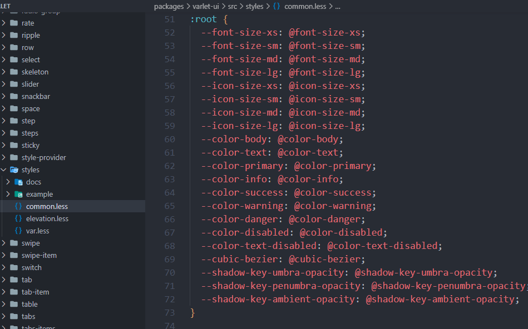Click the common.less file icon in explorer
The image size is (528, 329).
[18, 206]
